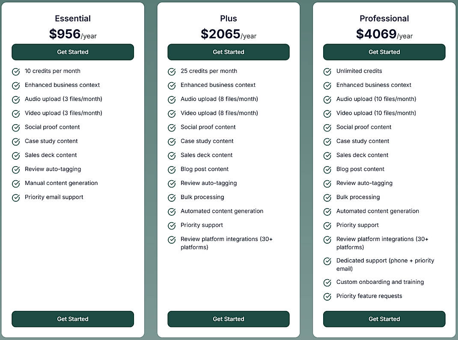The height and width of the screenshot is (340, 458).
Task: Click the checkmark next to "Unlimited credits"
Action: pos(327,72)
